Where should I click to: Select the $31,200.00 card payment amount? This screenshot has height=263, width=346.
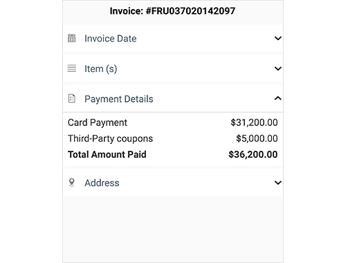(254, 123)
